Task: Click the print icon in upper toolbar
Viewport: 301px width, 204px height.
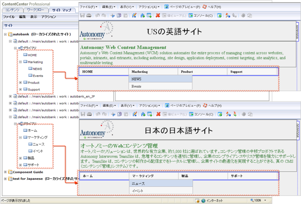Action: (89, 15)
